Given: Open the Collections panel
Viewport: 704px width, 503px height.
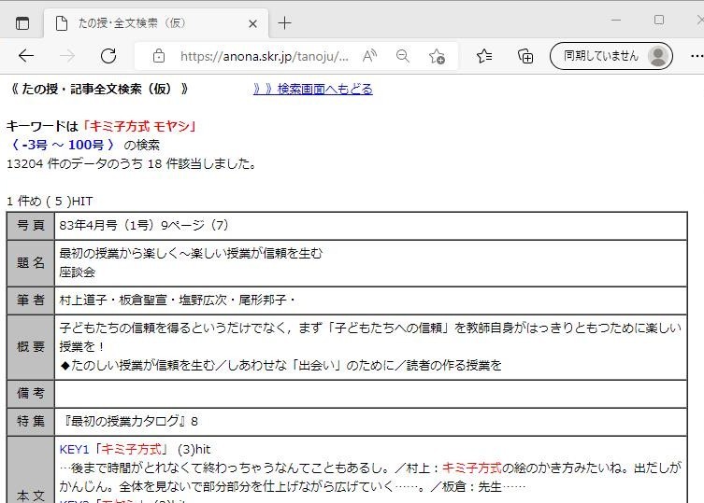Looking at the screenshot, I should [525, 56].
